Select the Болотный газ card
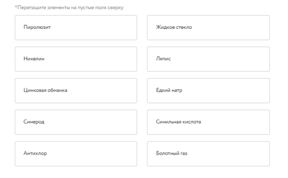 (208, 153)
